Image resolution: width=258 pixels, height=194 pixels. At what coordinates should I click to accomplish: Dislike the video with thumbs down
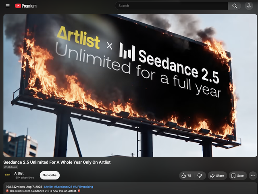click(200, 176)
